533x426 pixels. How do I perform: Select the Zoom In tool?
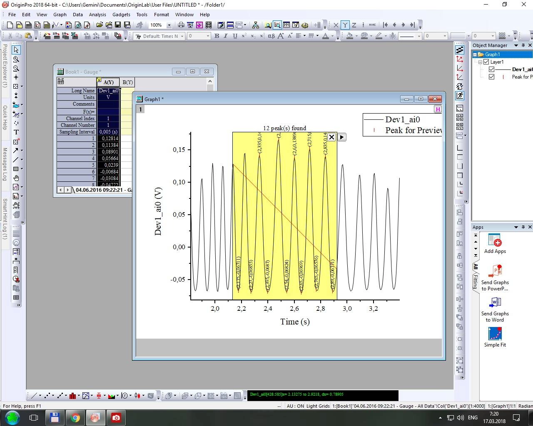pos(16,59)
